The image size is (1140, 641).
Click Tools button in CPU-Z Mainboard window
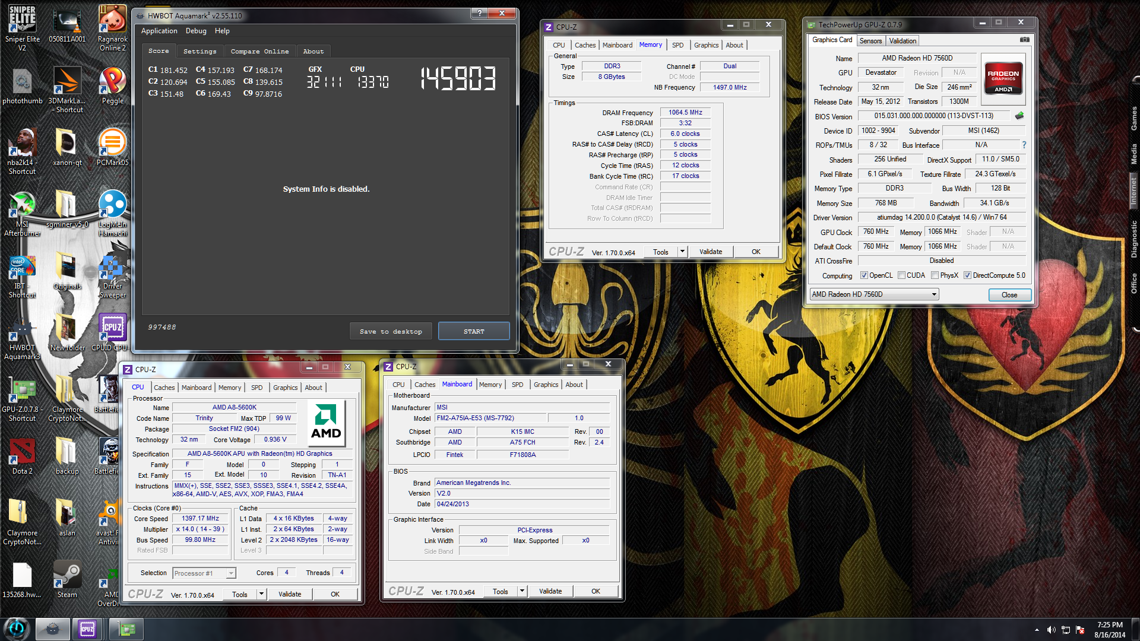[x=500, y=591]
